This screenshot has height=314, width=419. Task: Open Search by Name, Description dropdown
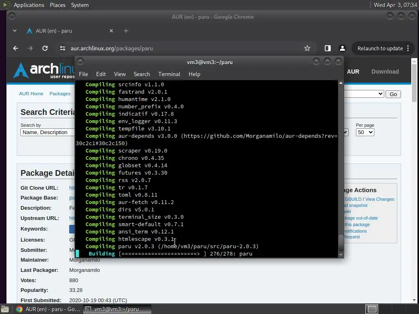tap(47, 132)
